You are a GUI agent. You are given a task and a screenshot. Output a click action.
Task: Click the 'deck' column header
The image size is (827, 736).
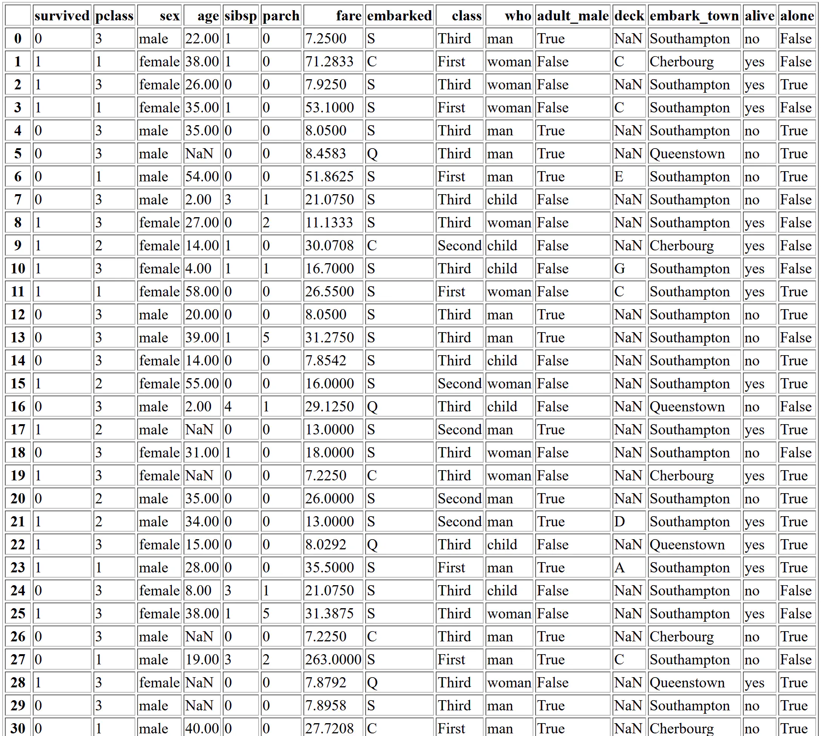[629, 15]
